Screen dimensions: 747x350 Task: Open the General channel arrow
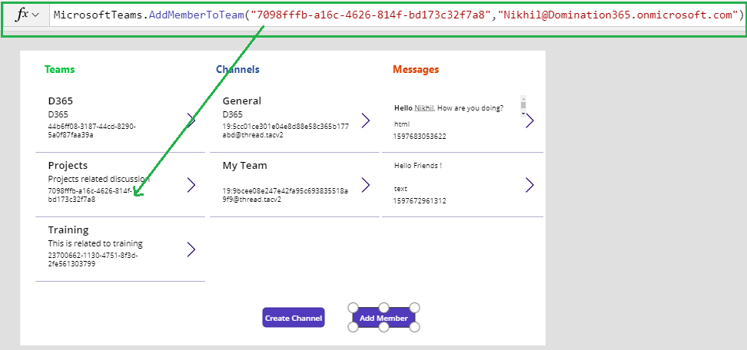click(x=366, y=121)
